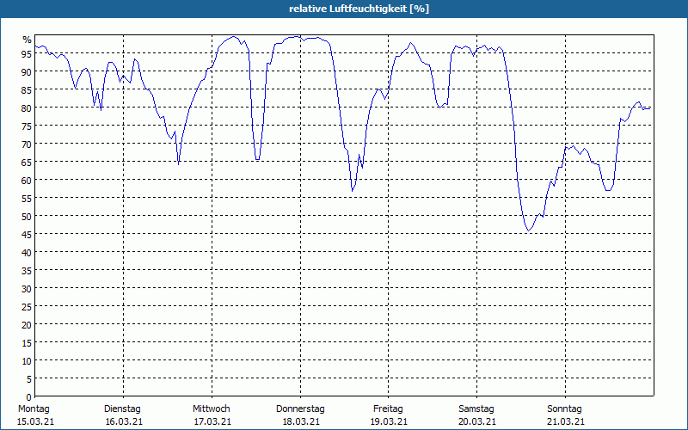Click the 'Freitag' day label
Screen dimensions: 688x430
[389, 408]
